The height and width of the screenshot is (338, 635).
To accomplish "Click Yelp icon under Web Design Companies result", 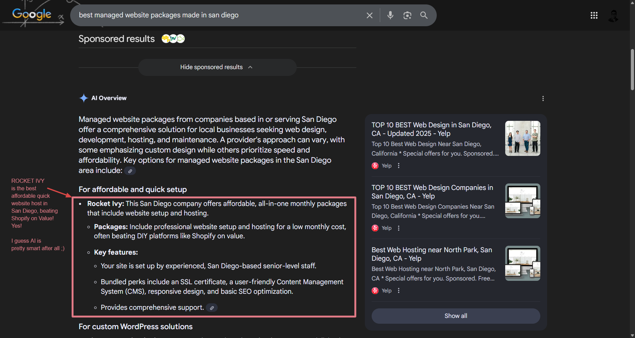I will [x=375, y=228].
